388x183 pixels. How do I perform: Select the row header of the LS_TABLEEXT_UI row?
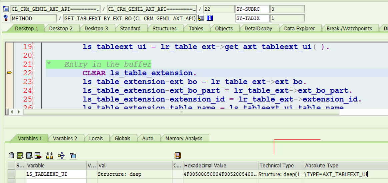coord(11,174)
